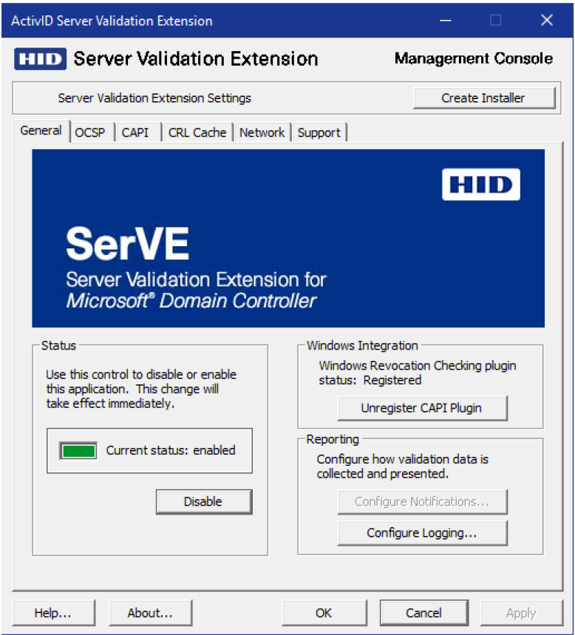Click the 'Configure how validation data is' text

[x=403, y=459]
